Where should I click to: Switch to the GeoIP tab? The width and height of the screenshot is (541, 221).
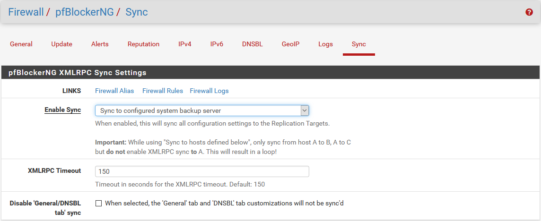click(x=290, y=44)
